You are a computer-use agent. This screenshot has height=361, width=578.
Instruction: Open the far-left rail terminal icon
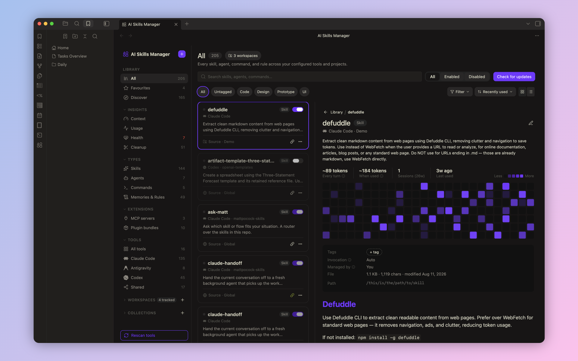pyautogui.click(x=40, y=135)
